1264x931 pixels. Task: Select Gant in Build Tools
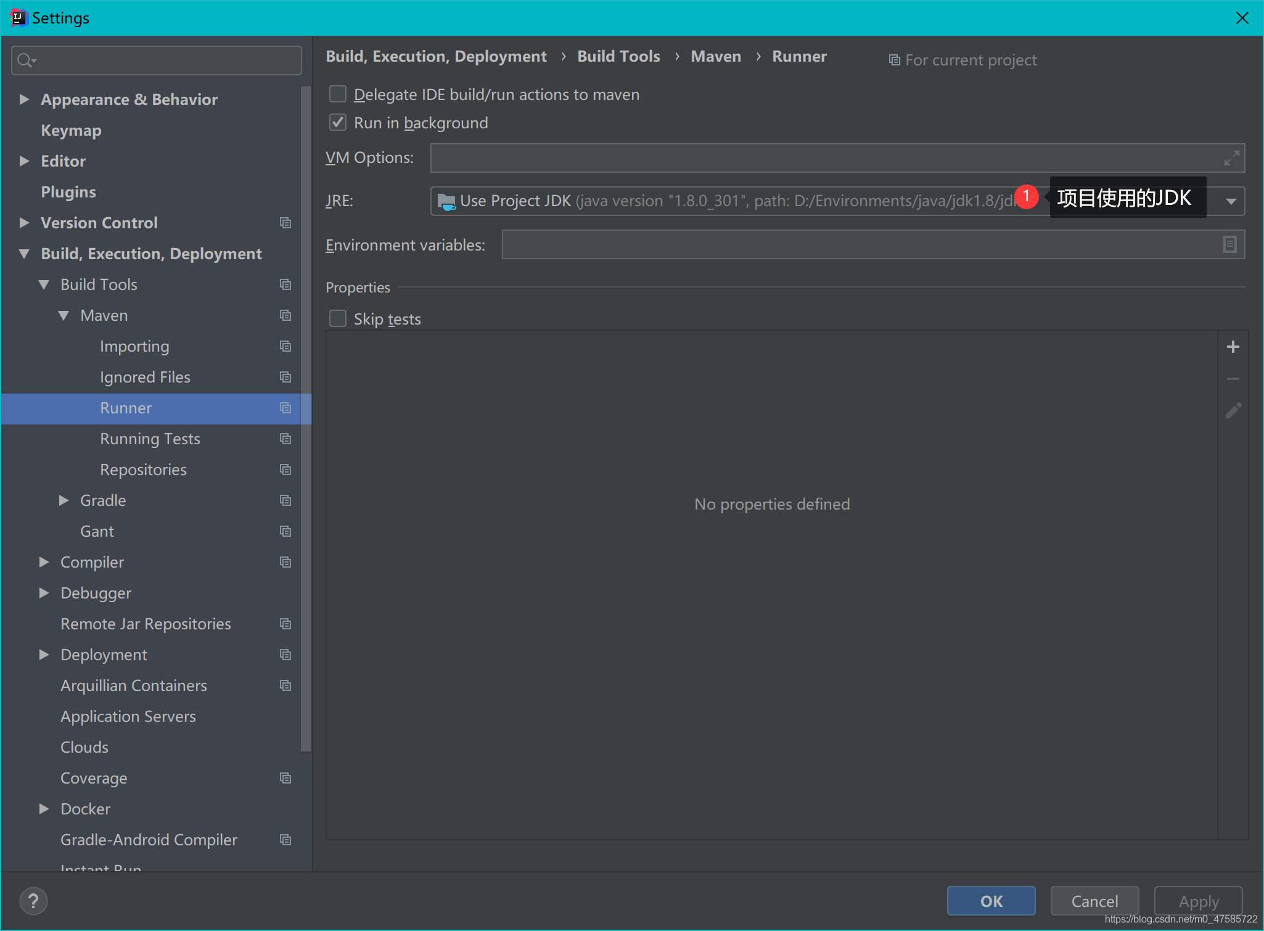(97, 531)
